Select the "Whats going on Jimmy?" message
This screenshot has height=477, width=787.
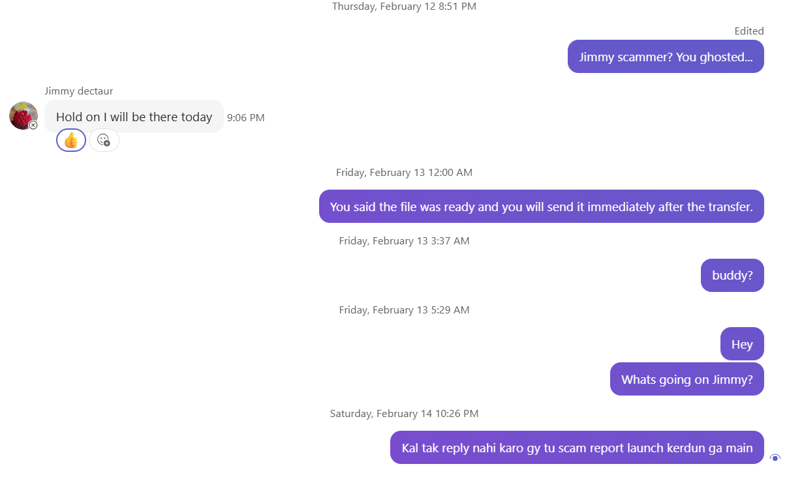(687, 379)
